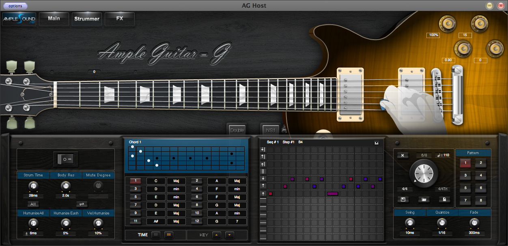Select the grey TIME grid icon
508x246 pixels.
coord(156,235)
